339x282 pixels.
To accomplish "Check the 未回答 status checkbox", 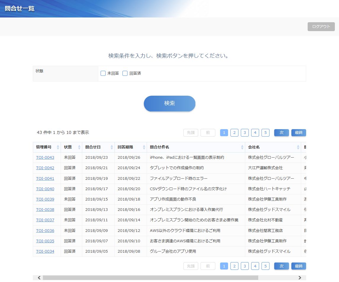I will coord(103,73).
